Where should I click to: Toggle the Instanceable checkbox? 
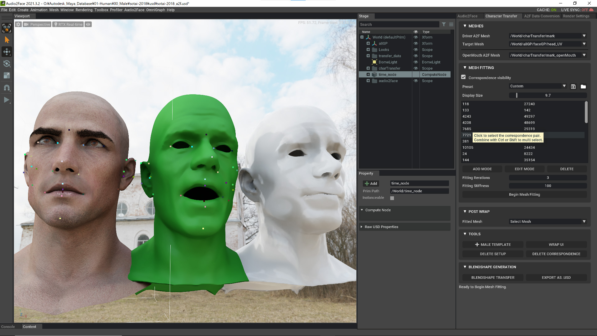click(x=392, y=198)
